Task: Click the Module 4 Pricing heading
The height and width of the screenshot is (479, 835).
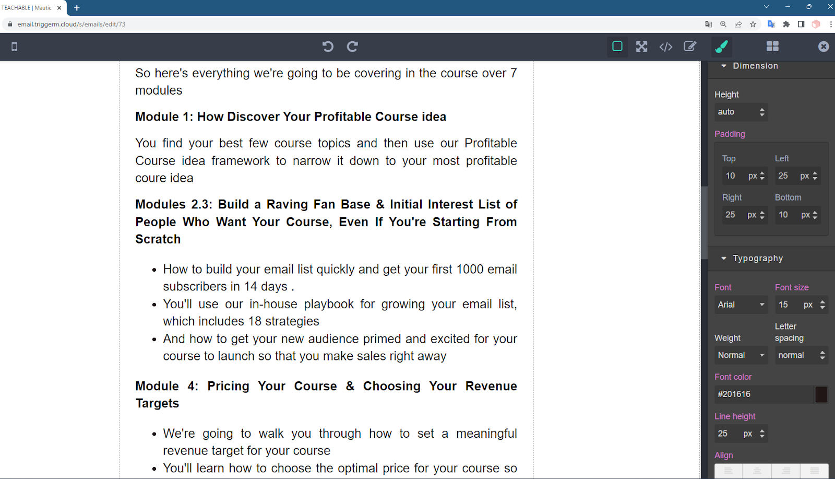Action: [x=326, y=394]
